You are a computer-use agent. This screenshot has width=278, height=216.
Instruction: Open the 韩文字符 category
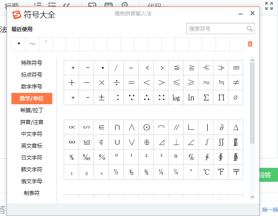click(x=32, y=169)
